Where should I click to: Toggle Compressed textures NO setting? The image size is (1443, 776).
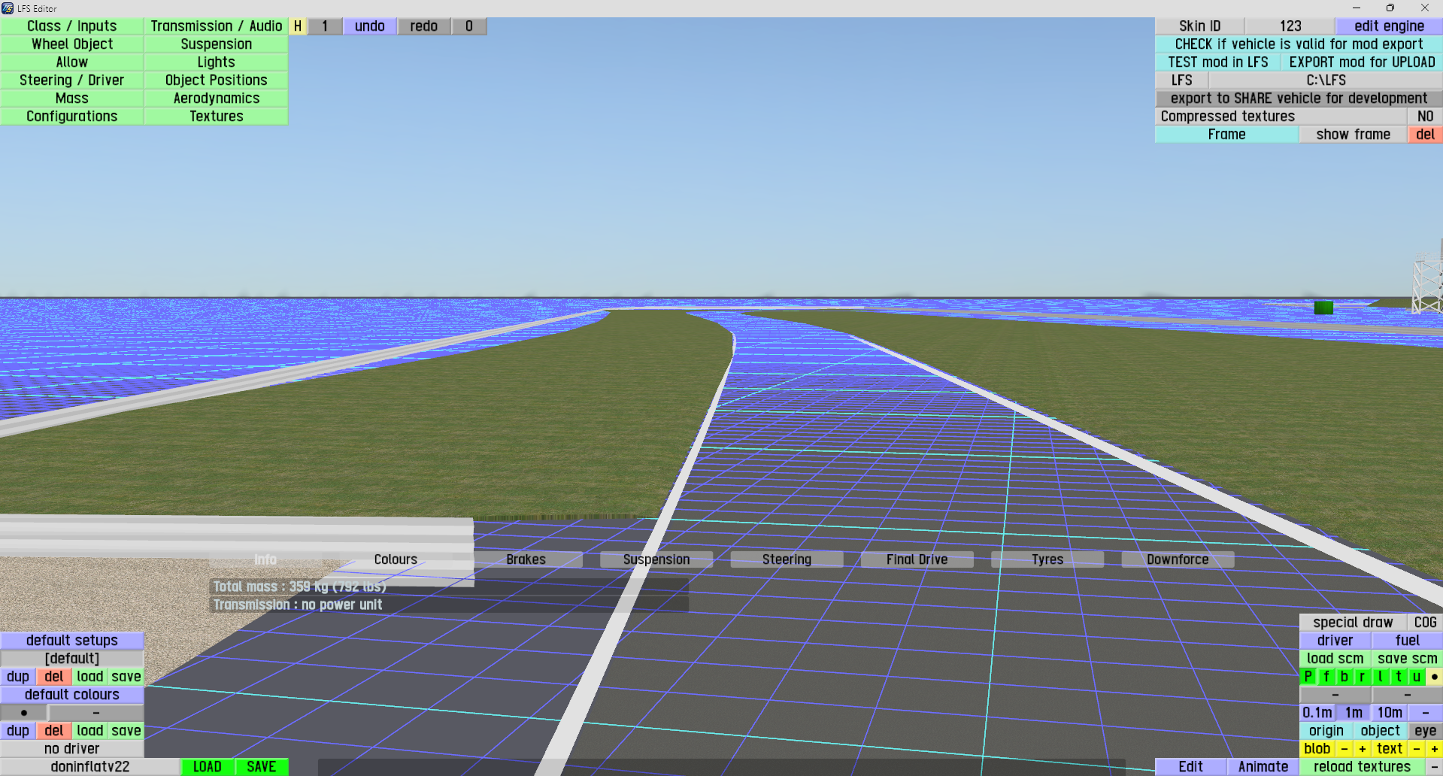point(1426,117)
